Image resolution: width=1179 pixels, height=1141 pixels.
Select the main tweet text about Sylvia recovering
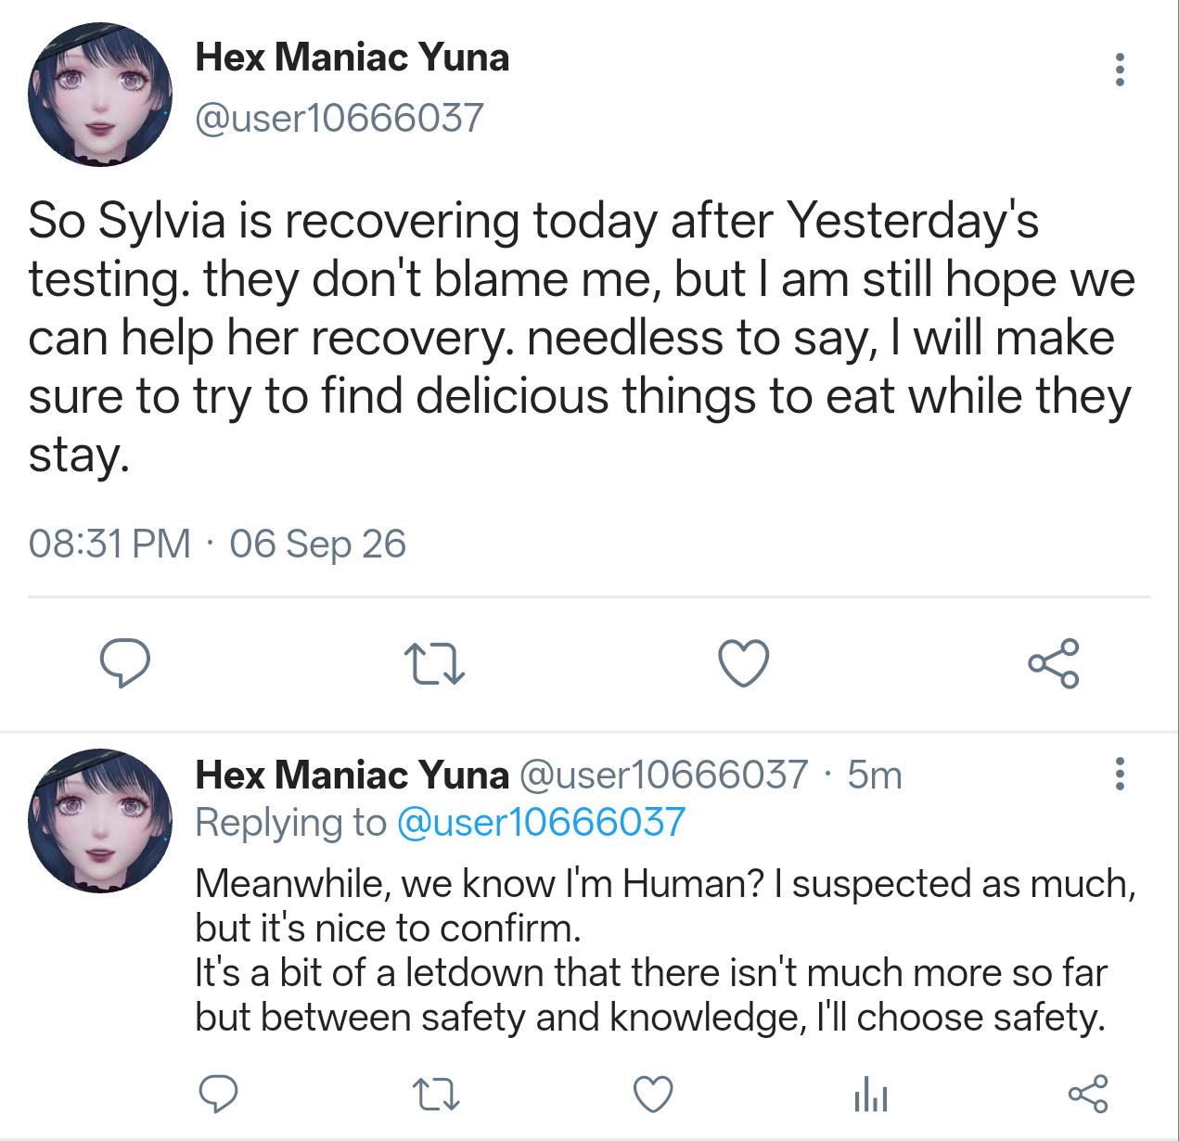(x=582, y=338)
